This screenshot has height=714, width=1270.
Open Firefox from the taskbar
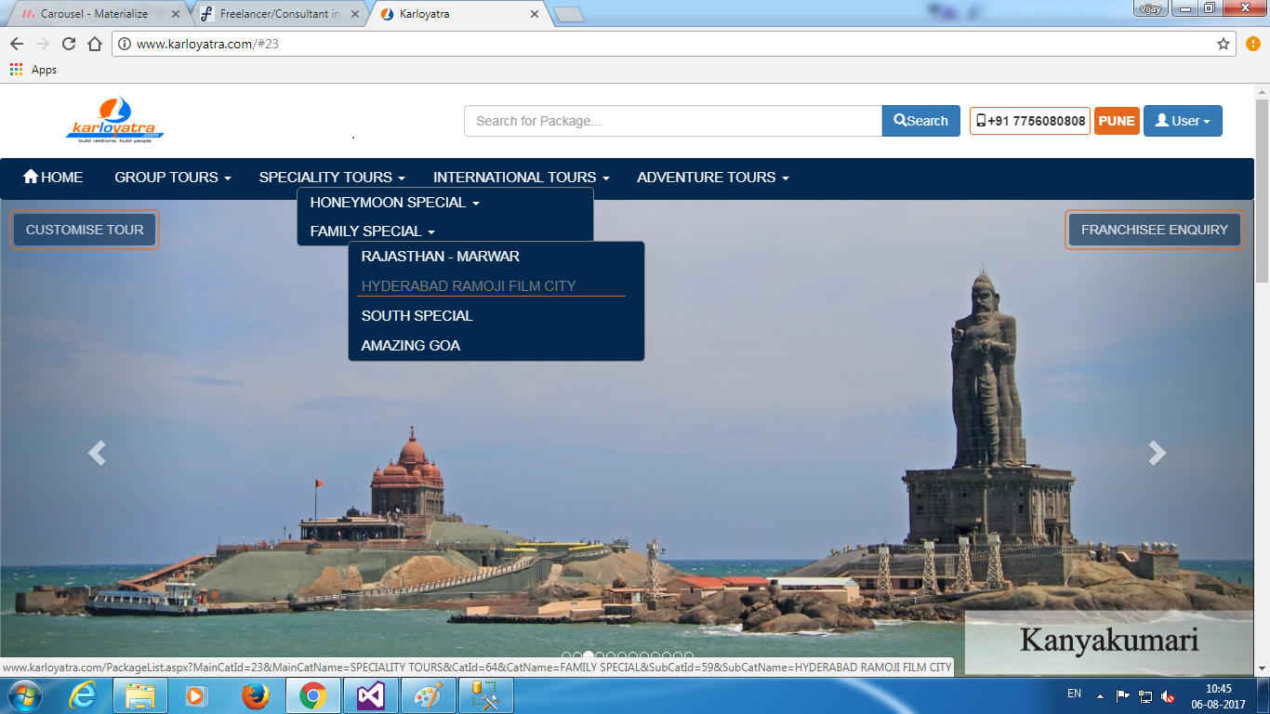click(255, 695)
